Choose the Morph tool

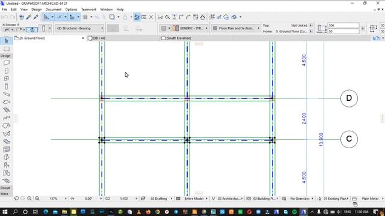pos(7,157)
